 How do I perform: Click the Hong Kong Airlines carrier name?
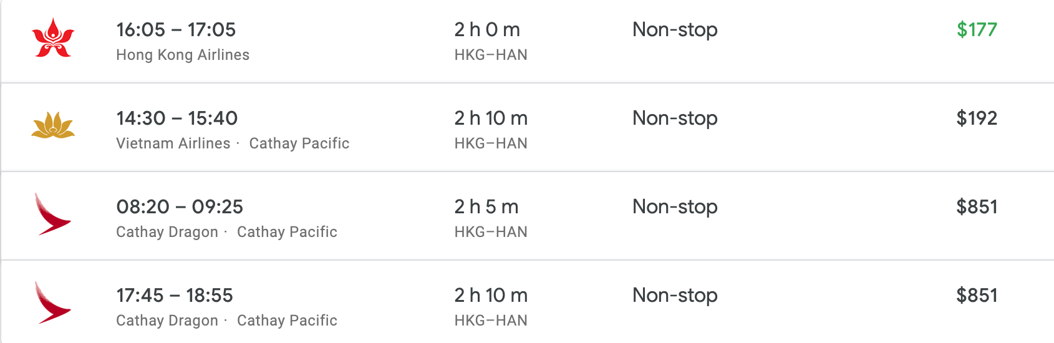[183, 55]
